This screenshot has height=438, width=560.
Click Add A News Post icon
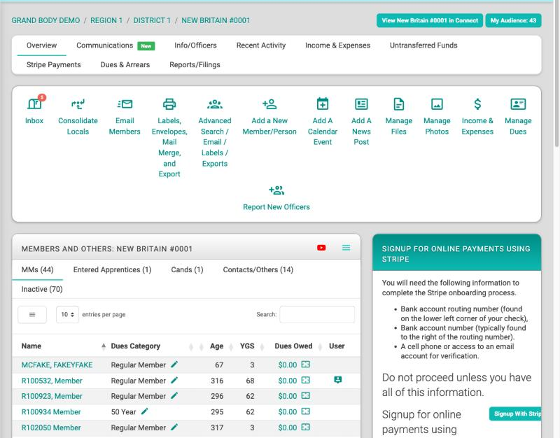pos(361,104)
